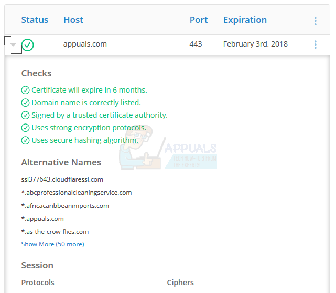This screenshot has height=293, width=336.
Task: Collapse the appuals.com row details
Action: pyautogui.click(x=13, y=45)
